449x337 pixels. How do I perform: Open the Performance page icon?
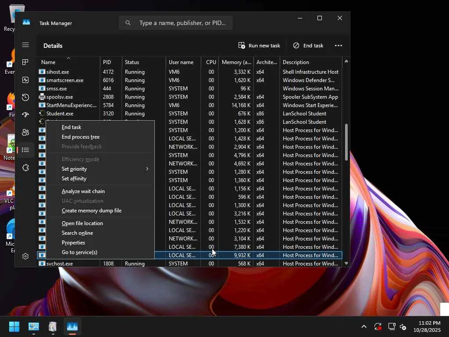click(x=25, y=80)
